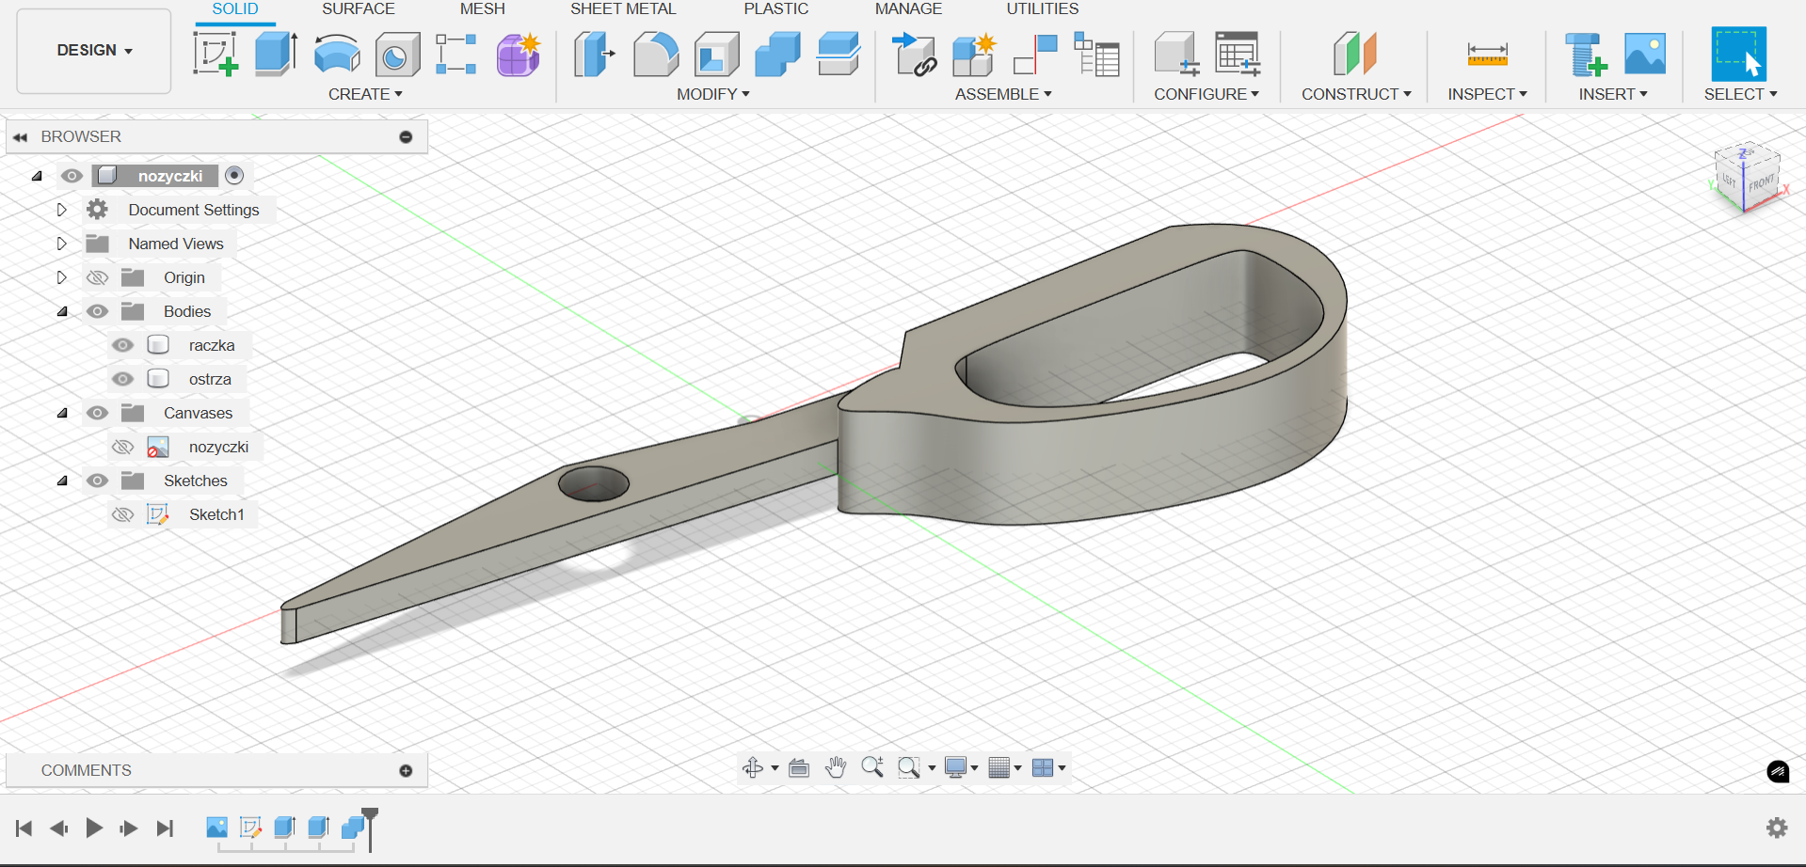1806x867 pixels.
Task: Expand the COMMENTS panel
Action: point(406,770)
